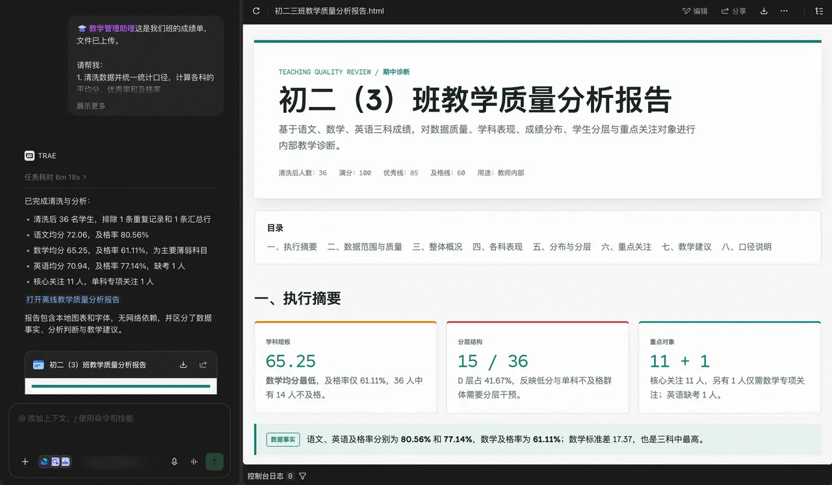Expand the 任务耗时 6m 18s details
This screenshot has width=832, height=485.
(56, 177)
